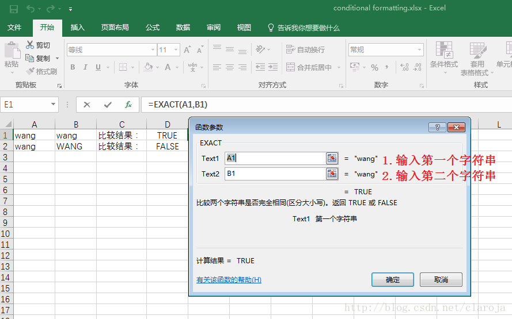Toggle Bold formatting

coord(73,67)
